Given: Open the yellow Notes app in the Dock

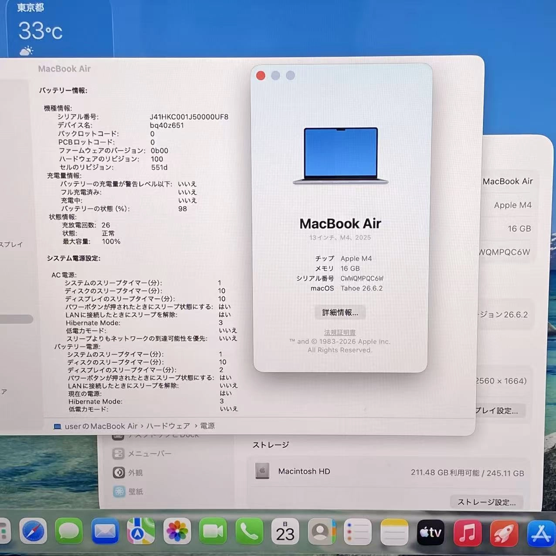Looking at the screenshot, I should [394, 531].
